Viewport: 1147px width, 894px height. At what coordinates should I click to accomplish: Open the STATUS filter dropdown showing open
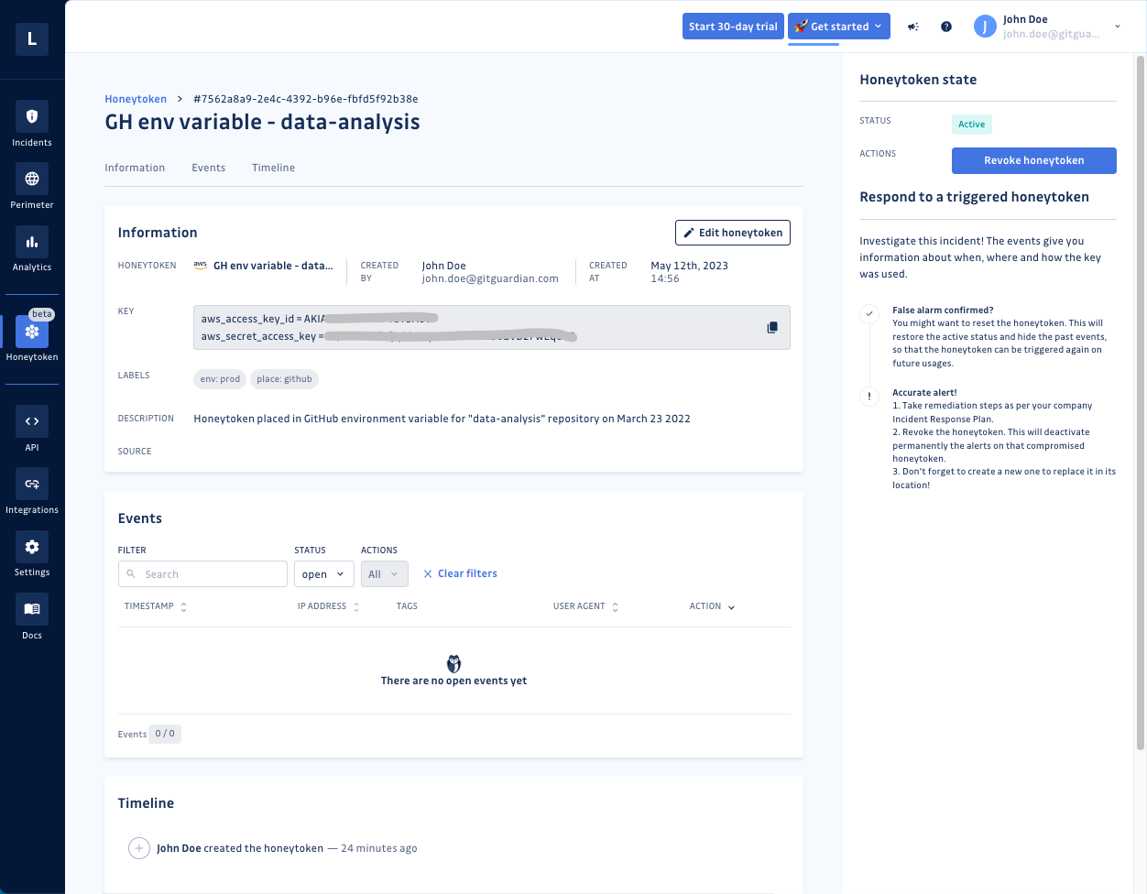(x=323, y=573)
